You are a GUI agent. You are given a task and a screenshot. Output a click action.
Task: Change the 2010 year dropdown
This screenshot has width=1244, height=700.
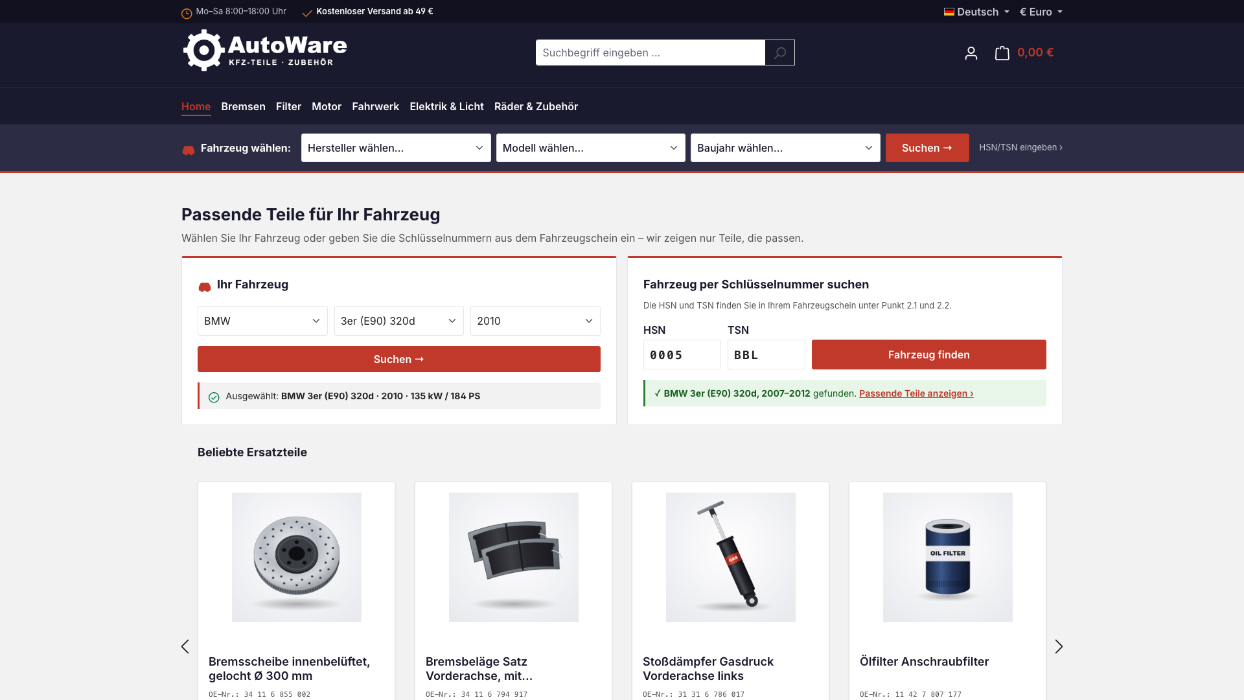pyautogui.click(x=535, y=321)
